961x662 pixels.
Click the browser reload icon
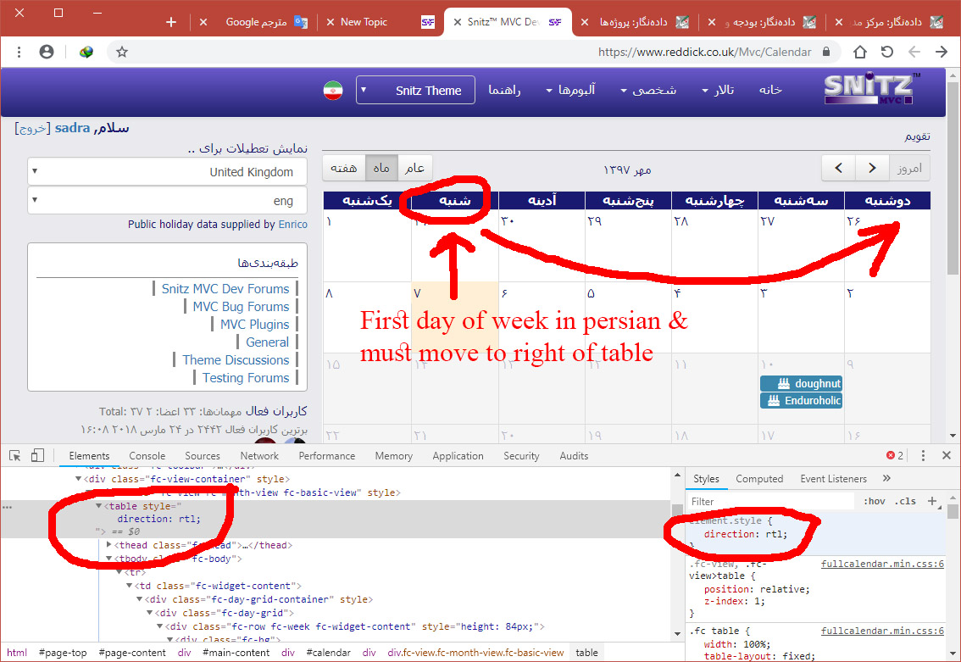click(x=886, y=52)
